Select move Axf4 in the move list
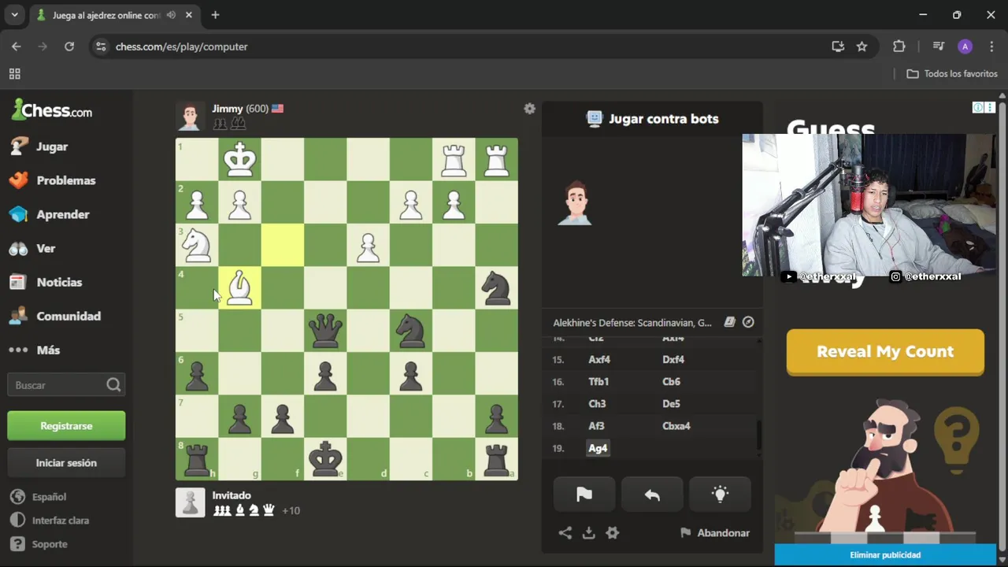1008x567 pixels. pos(599,360)
